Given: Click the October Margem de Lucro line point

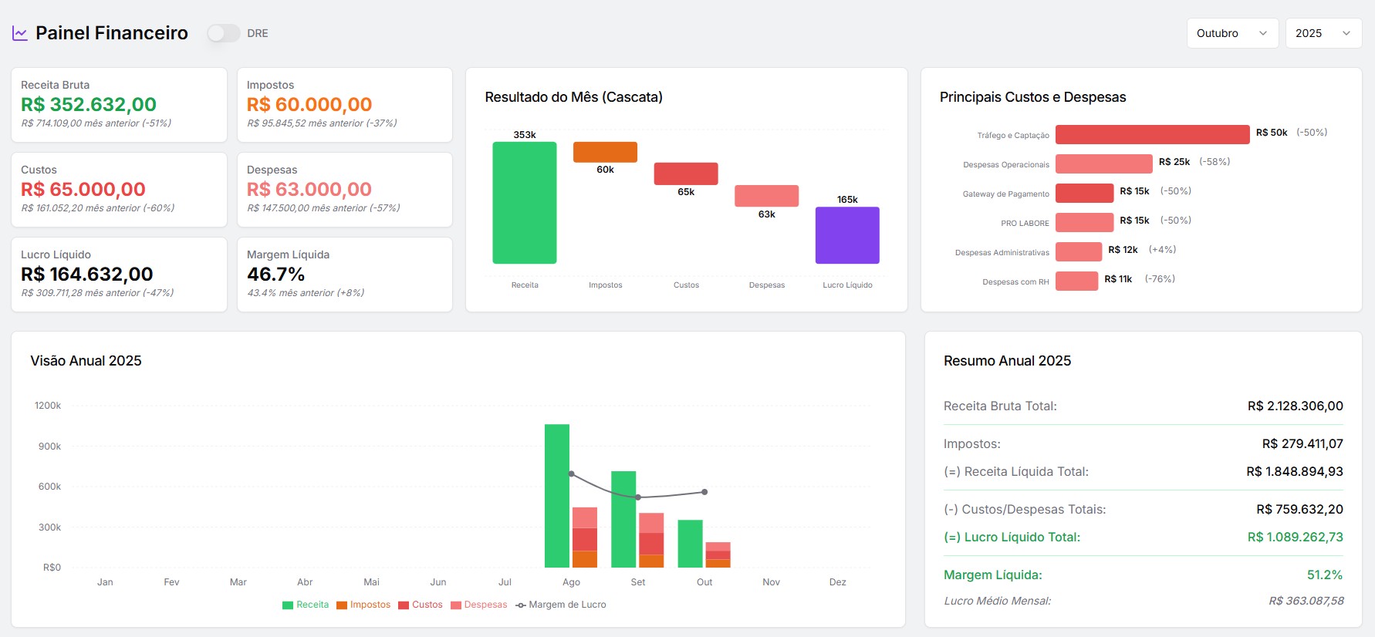Looking at the screenshot, I should click(704, 492).
